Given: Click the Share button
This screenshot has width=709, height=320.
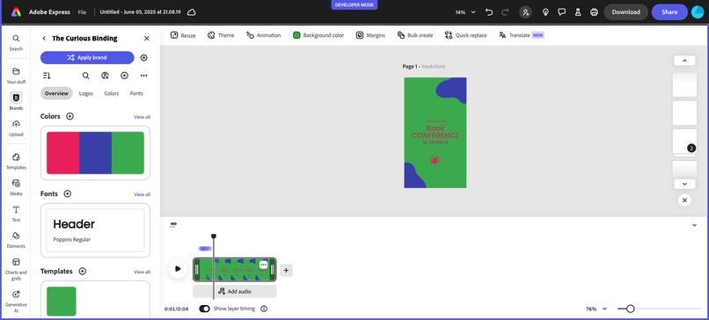Looking at the screenshot, I should 669,12.
